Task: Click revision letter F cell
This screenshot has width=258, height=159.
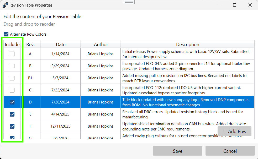Action: coord(30,126)
